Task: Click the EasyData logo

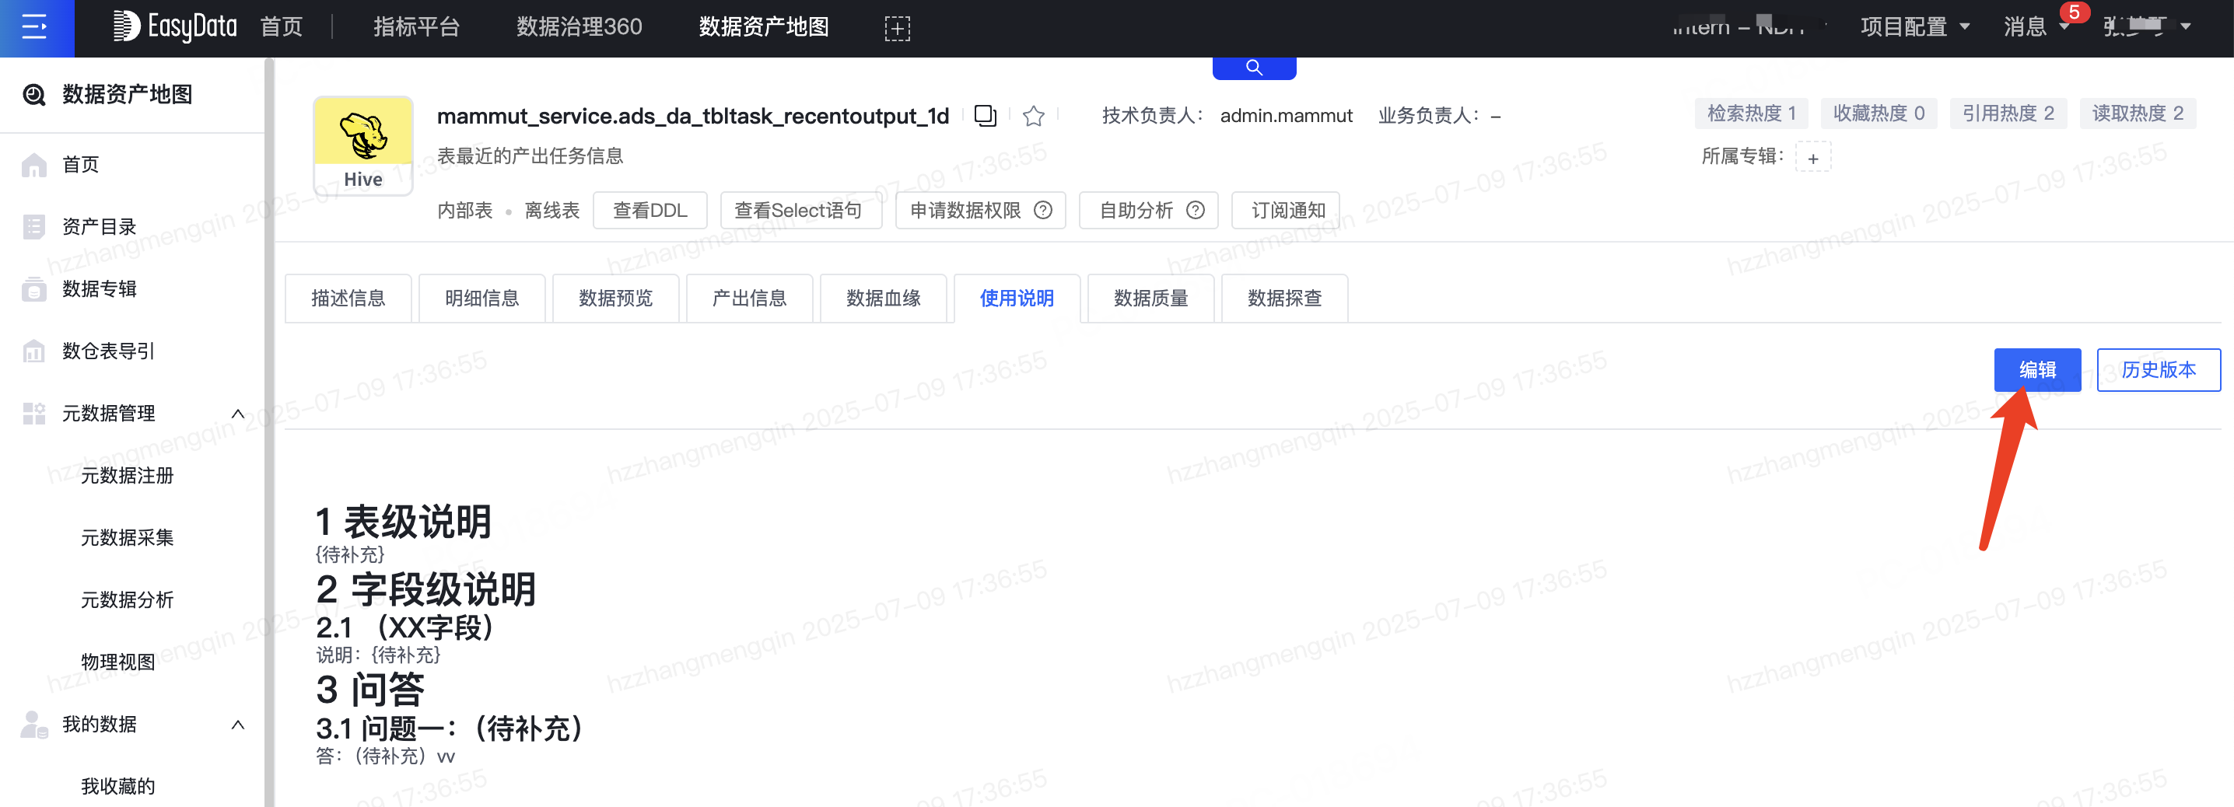Action: pyautogui.click(x=174, y=27)
